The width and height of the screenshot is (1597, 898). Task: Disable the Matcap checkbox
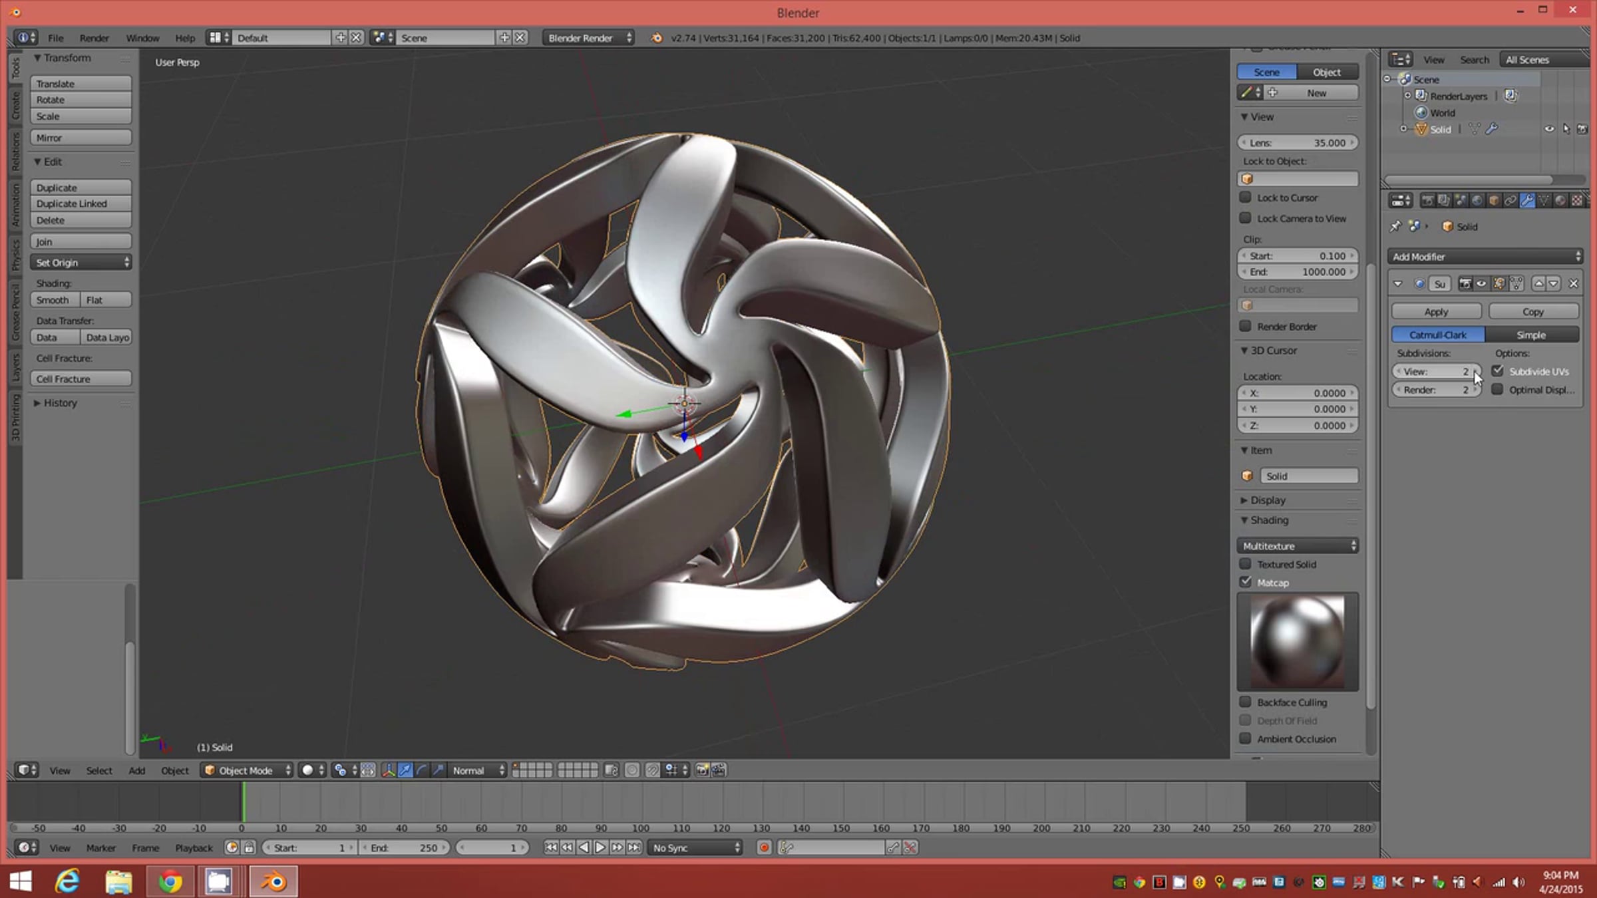click(1246, 582)
